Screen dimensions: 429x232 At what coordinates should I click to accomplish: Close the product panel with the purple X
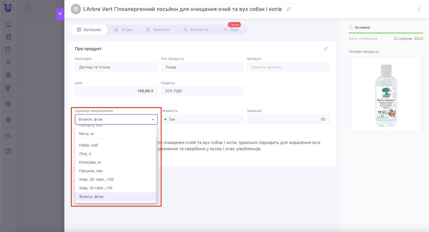click(60, 14)
